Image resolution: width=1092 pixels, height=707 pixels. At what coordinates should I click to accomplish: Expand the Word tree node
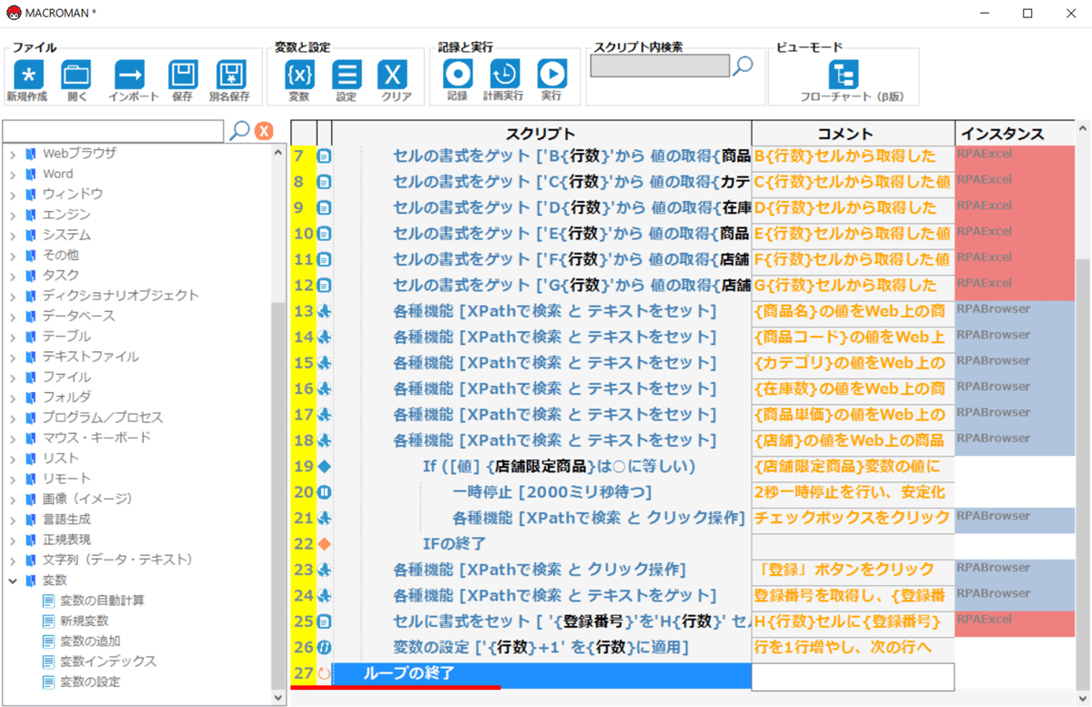click(13, 174)
